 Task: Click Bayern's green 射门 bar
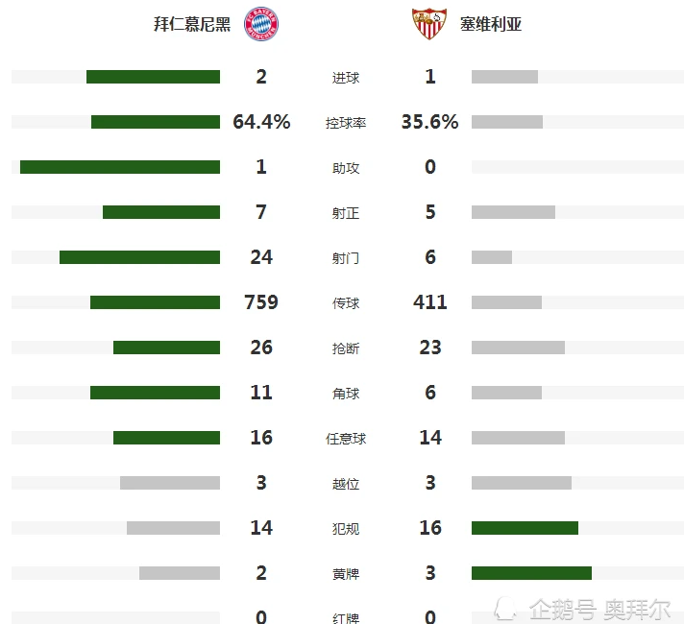[139, 257]
